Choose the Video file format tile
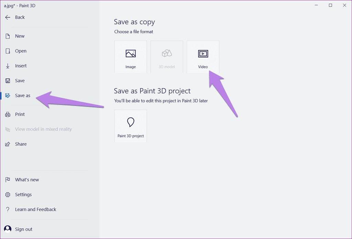 click(203, 57)
